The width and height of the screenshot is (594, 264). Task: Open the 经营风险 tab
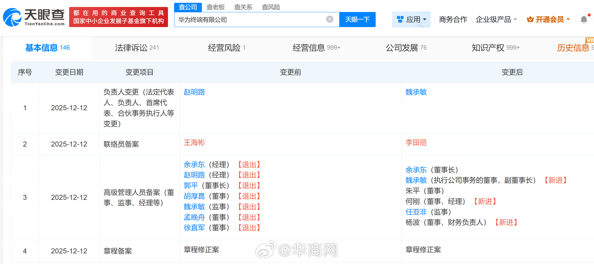(x=227, y=48)
